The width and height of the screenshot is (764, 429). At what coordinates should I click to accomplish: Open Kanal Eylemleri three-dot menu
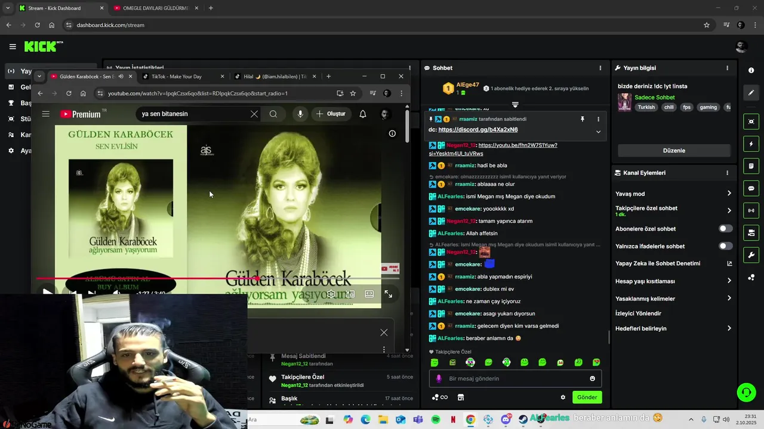point(727,173)
